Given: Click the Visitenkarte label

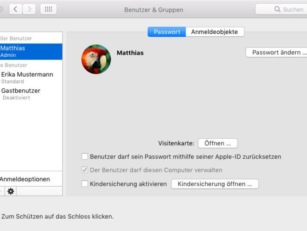Looking at the screenshot, I should 176,143.
